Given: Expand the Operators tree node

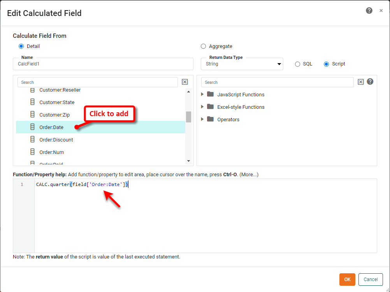Looking at the screenshot, I should pyautogui.click(x=202, y=119).
